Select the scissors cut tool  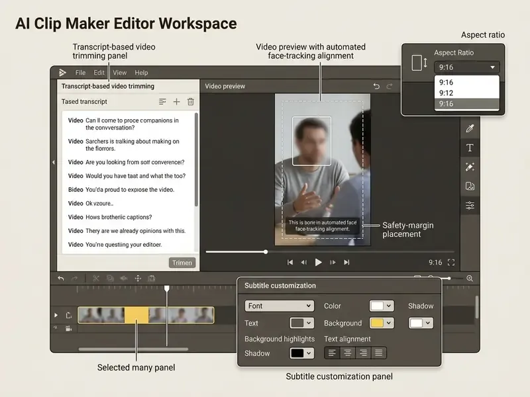[x=96, y=278]
